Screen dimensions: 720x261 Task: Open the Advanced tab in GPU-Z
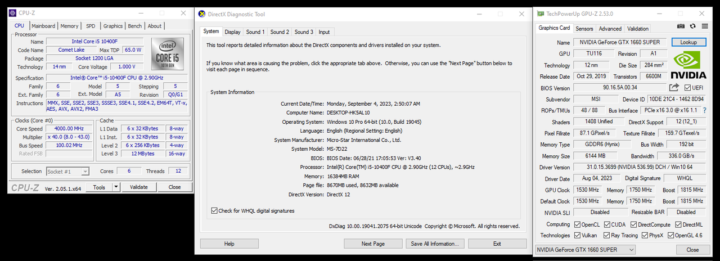tap(610, 29)
